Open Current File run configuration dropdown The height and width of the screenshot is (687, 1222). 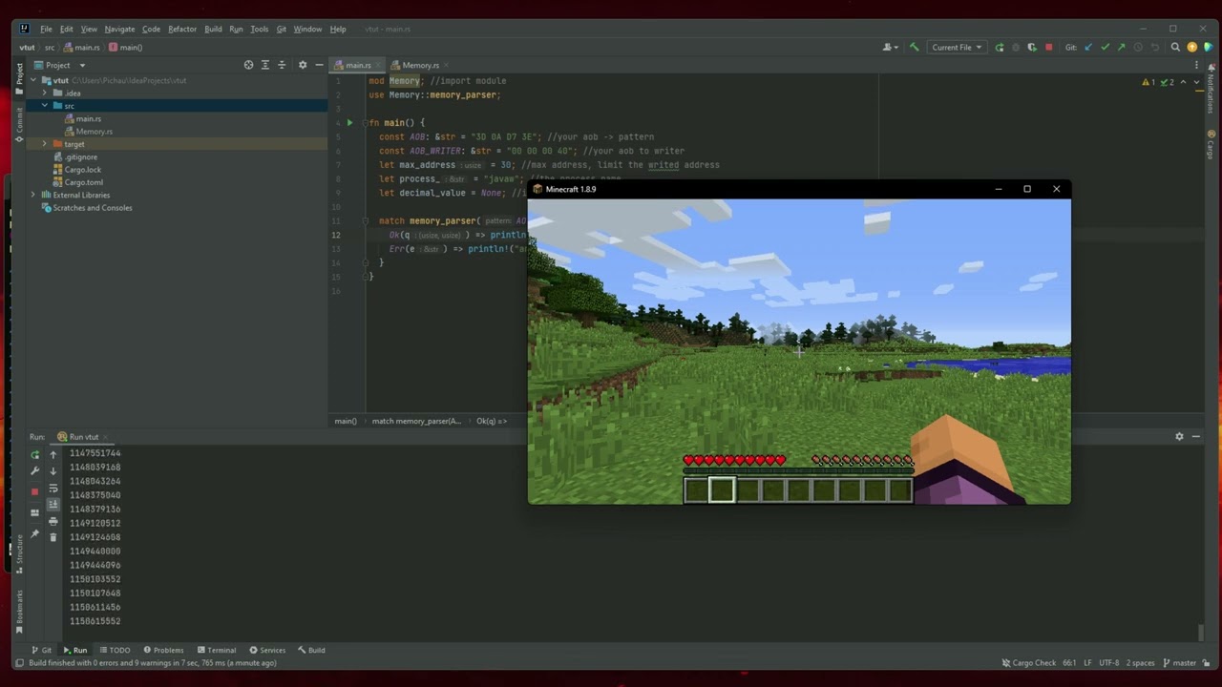tap(958, 47)
